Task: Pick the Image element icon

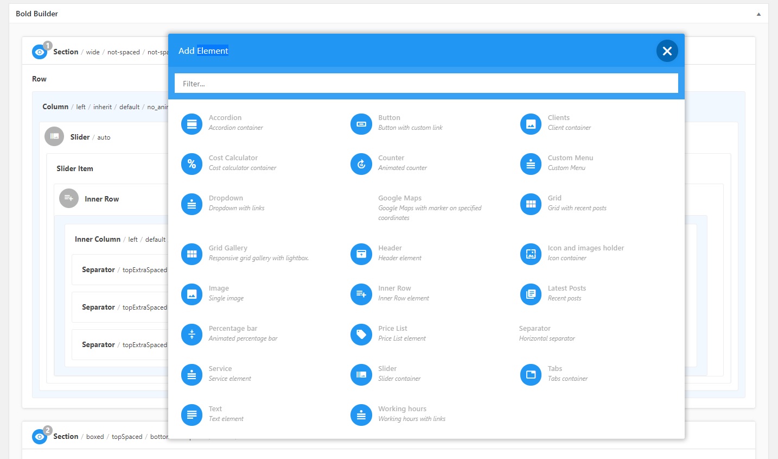Action: [192, 295]
